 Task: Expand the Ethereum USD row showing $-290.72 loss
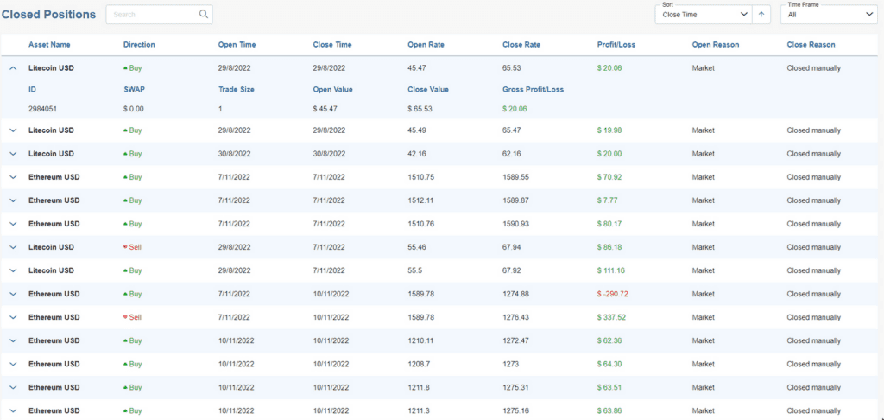coord(13,294)
